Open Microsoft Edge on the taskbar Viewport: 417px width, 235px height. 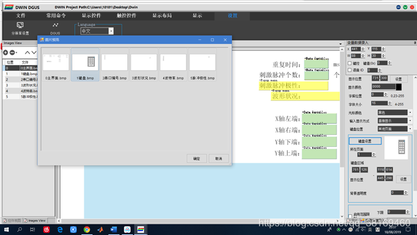[x=60, y=229]
